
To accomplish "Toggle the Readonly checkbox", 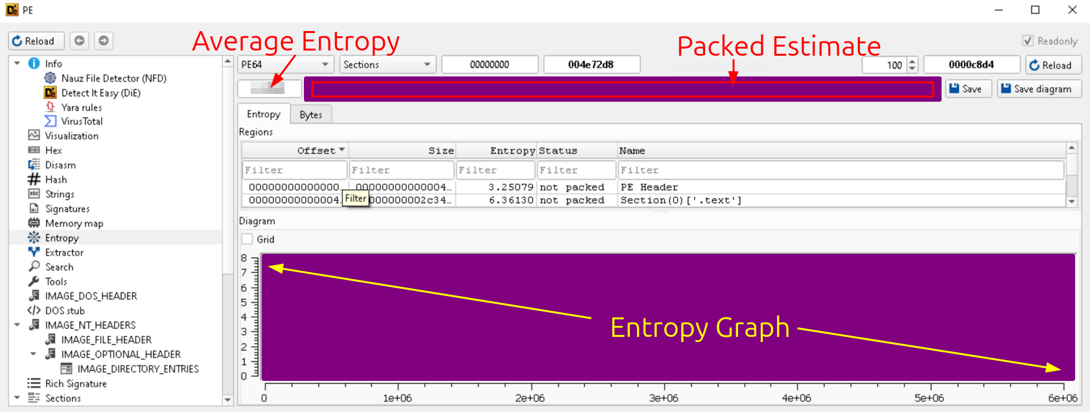I will point(1028,41).
